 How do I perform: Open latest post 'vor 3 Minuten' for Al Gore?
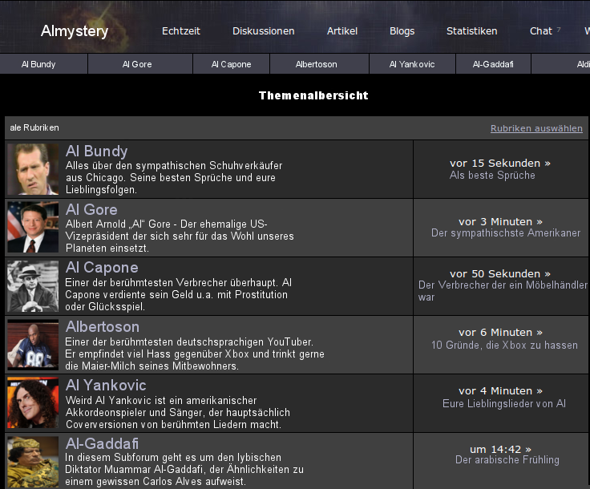click(500, 221)
